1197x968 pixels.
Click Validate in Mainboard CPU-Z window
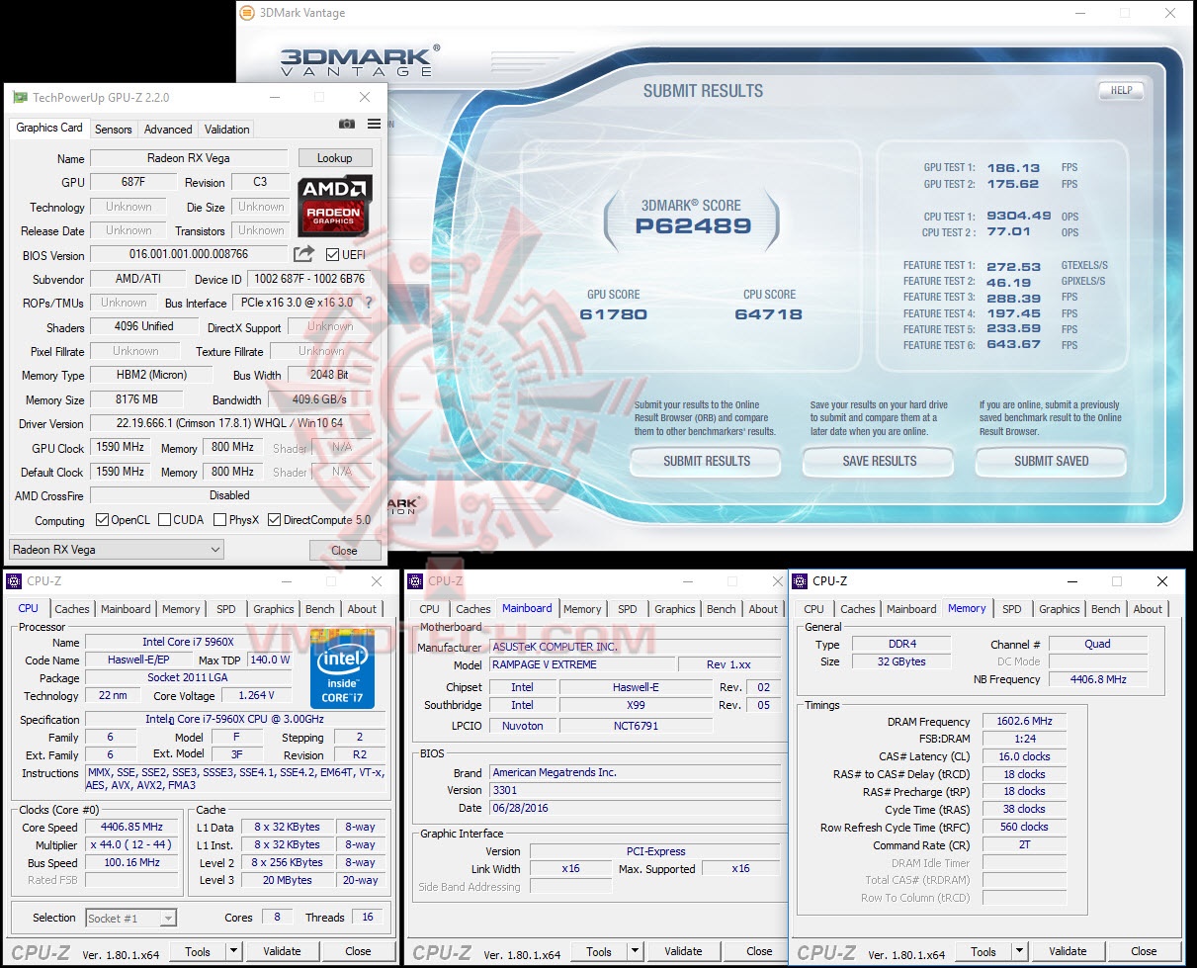[683, 951]
